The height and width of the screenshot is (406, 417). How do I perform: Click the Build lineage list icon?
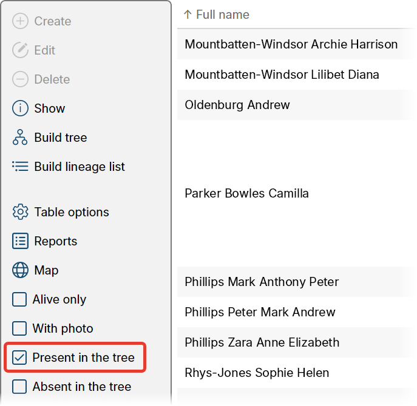click(20, 167)
